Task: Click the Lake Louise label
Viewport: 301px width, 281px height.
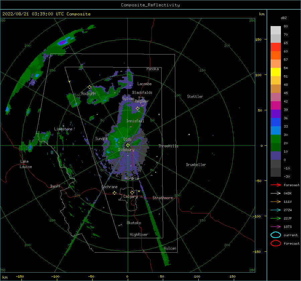Action: pyautogui.click(x=26, y=164)
